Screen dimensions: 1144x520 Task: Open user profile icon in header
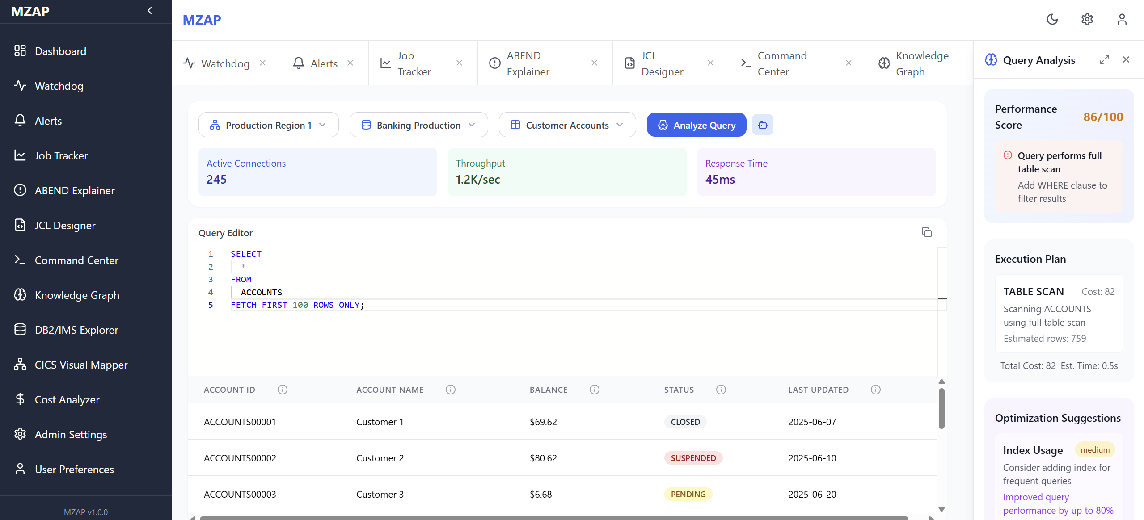point(1122,19)
